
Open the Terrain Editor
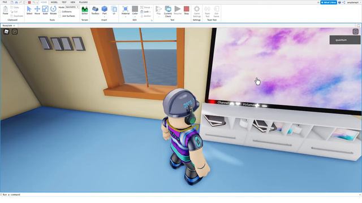tap(85, 10)
